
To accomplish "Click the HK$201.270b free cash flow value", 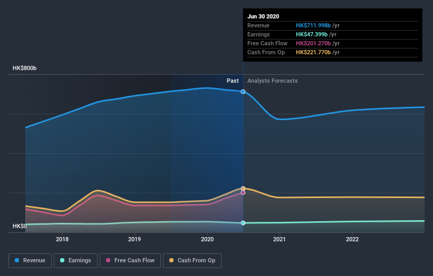I will (313, 43).
